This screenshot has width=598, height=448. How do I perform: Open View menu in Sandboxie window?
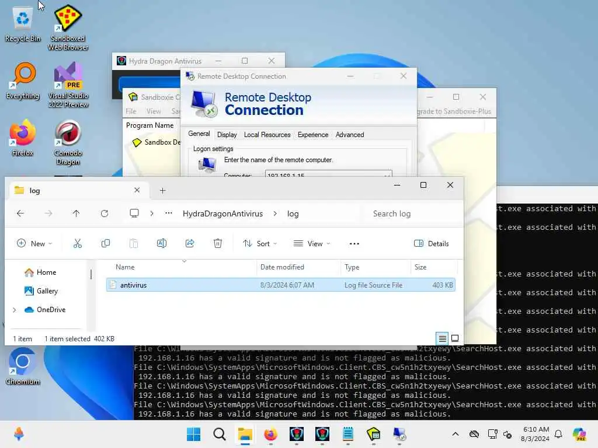pos(154,111)
